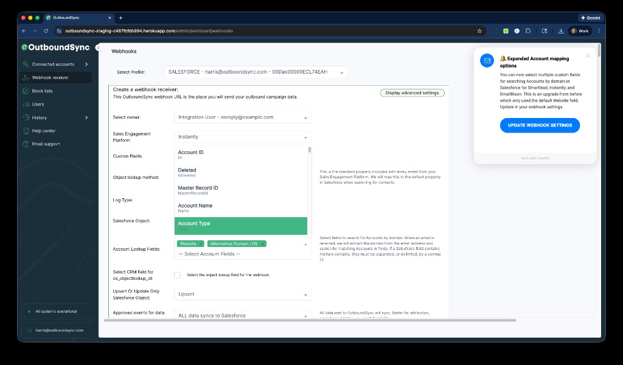Remove the Website tag via its x icon
This screenshot has width=623, height=365.
(x=200, y=243)
